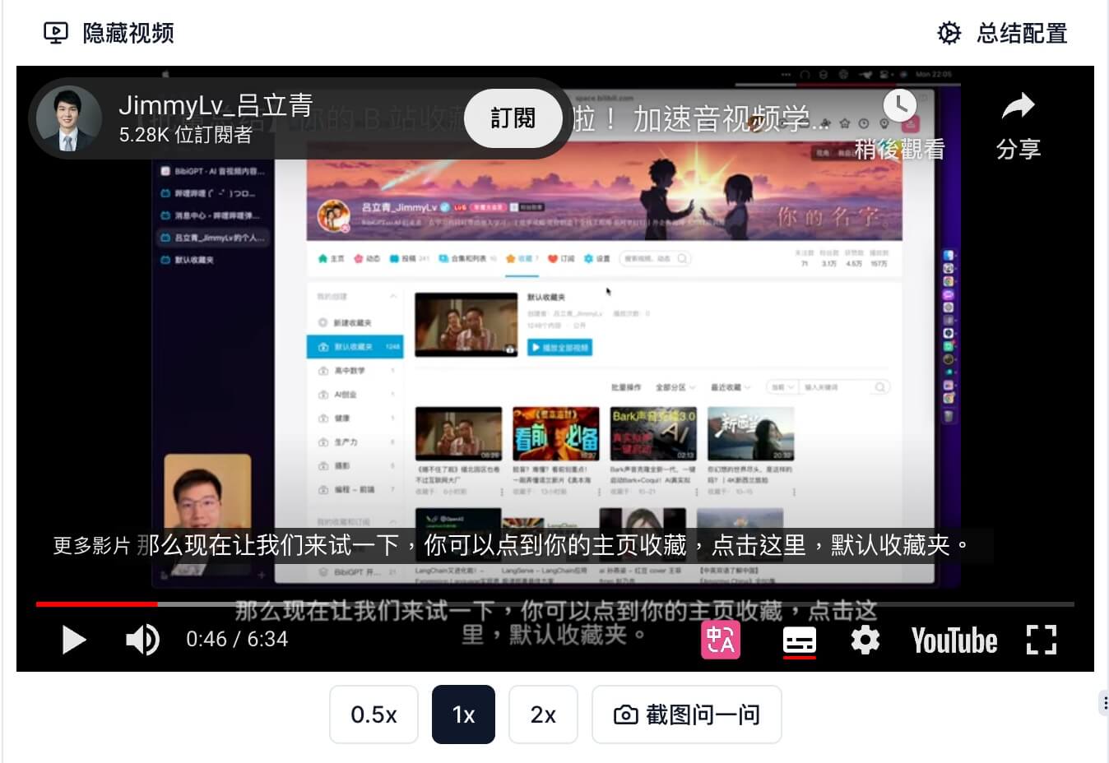Open YouTube player settings gear

[865, 640]
